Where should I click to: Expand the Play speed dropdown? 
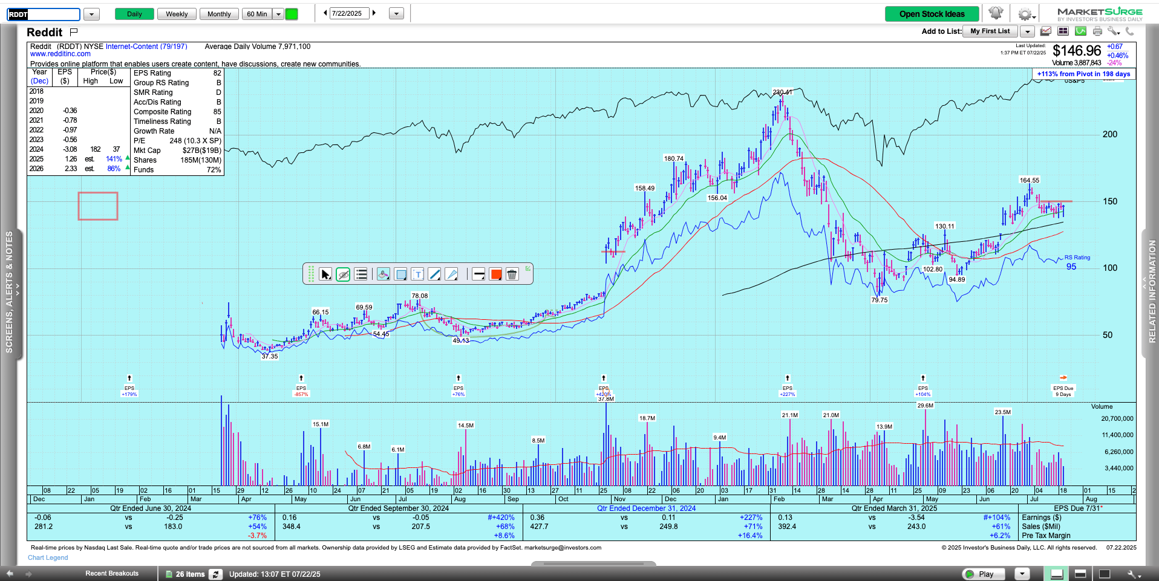(x=1022, y=574)
